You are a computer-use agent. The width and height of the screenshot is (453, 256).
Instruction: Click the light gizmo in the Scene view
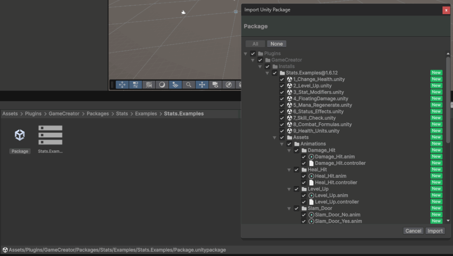[183, 12]
